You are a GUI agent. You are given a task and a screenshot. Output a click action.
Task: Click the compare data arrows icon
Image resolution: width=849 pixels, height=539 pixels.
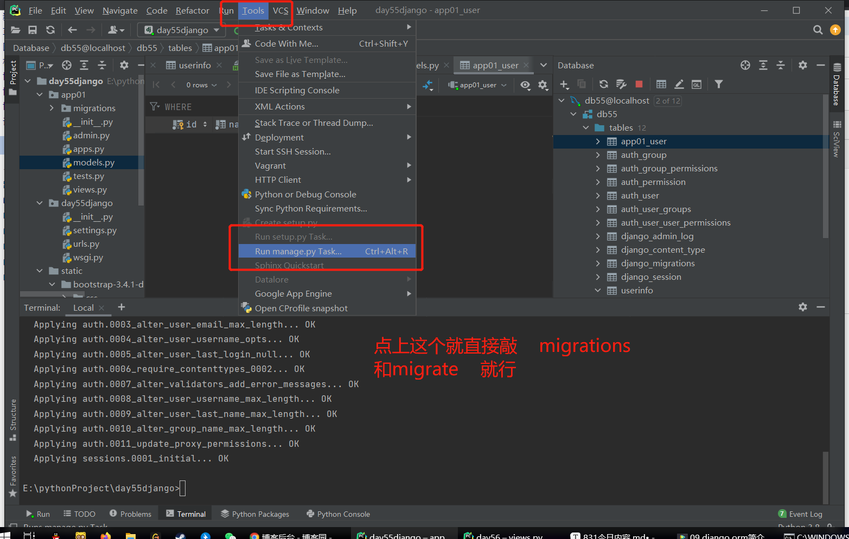point(428,85)
